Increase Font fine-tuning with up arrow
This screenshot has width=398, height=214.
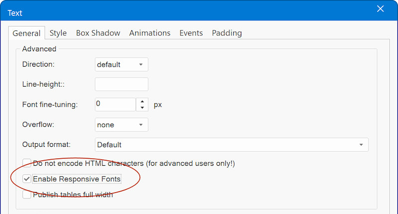(142, 101)
